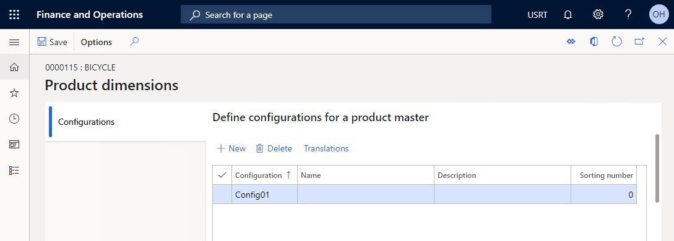Expand the navigation pane hamburger
The width and height of the screenshot is (674, 241).
[x=14, y=42]
